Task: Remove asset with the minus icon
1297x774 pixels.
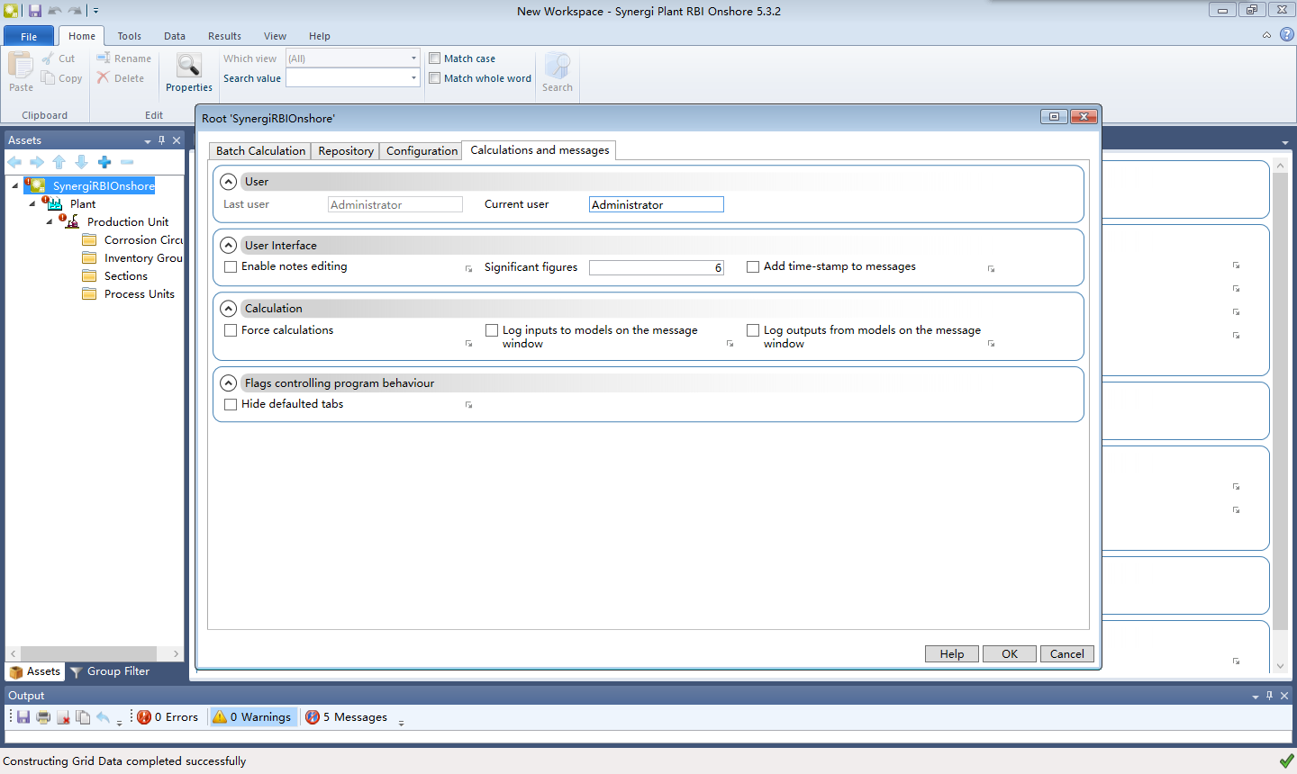Action: pyautogui.click(x=127, y=162)
